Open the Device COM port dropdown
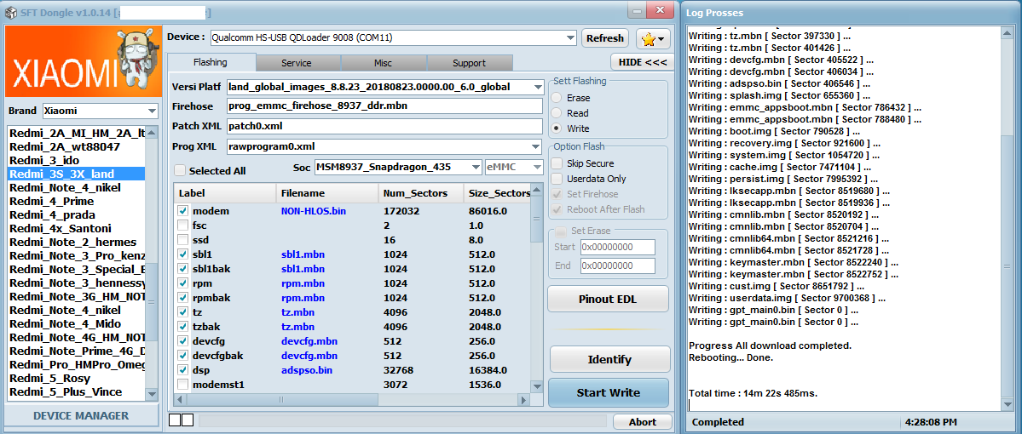Screen dimensions: 1022x434 coord(569,37)
